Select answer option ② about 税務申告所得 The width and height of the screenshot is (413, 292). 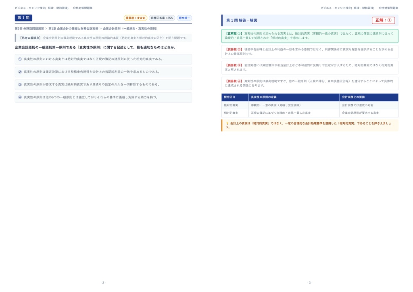[103, 72]
